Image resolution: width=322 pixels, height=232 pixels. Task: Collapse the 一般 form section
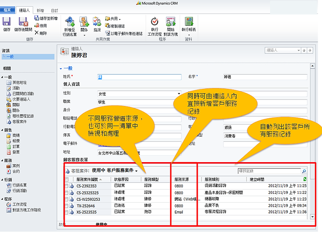click(x=61, y=69)
